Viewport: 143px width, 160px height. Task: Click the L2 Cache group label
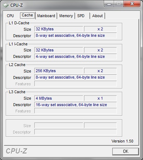click(x=17, y=65)
